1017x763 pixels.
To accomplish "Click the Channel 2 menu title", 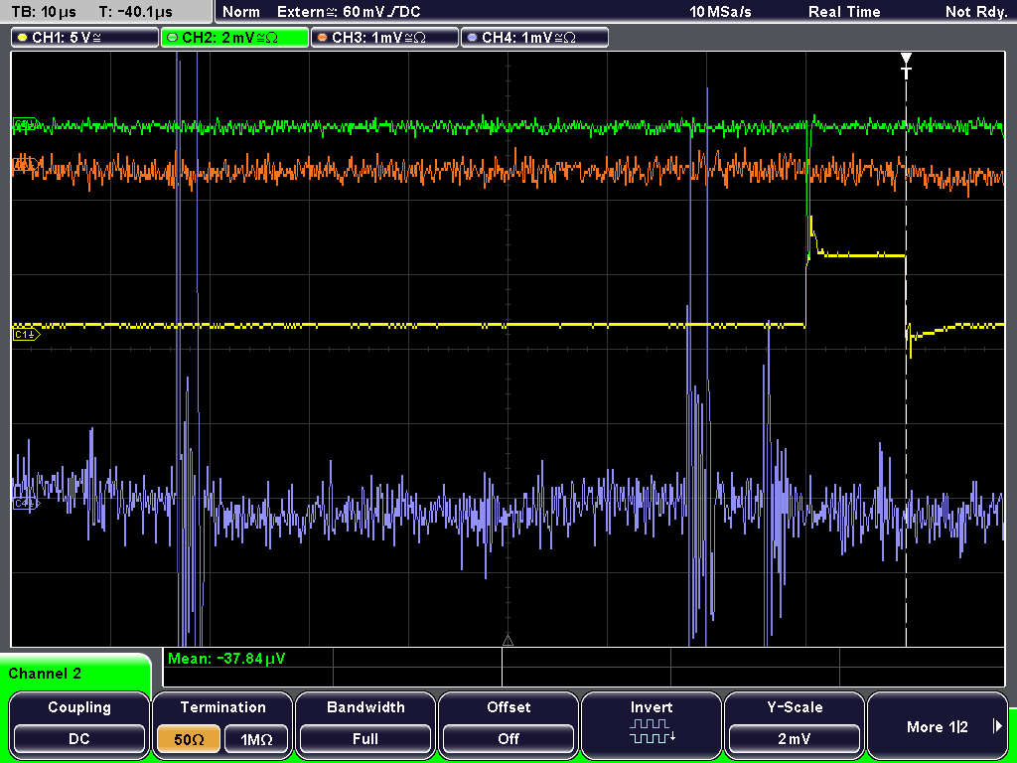I will click(45, 674).
